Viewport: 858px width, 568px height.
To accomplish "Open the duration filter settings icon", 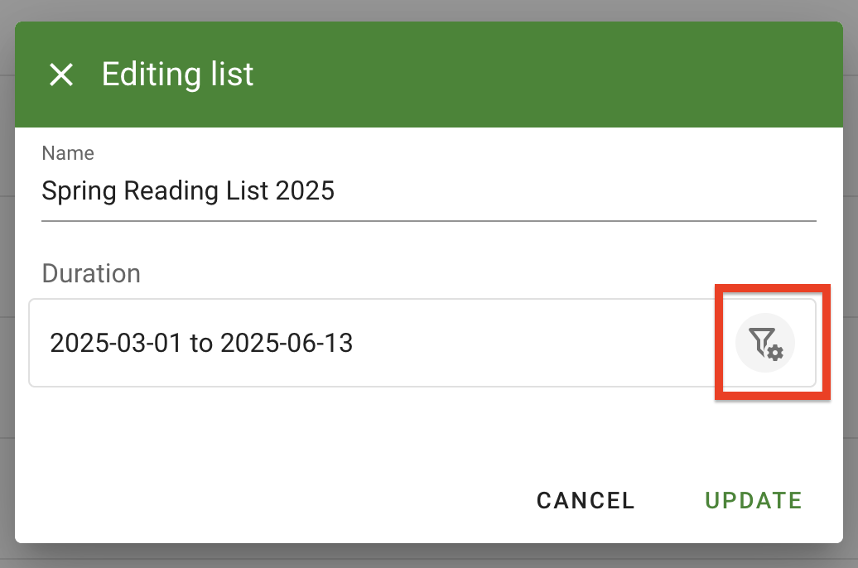I will click(x=765, y=343).
